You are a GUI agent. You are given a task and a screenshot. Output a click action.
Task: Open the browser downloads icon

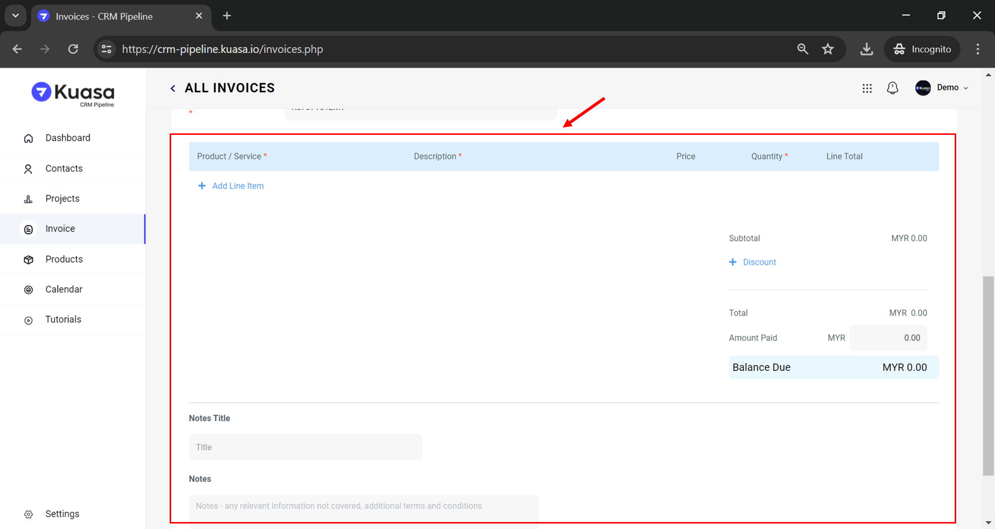866,49
